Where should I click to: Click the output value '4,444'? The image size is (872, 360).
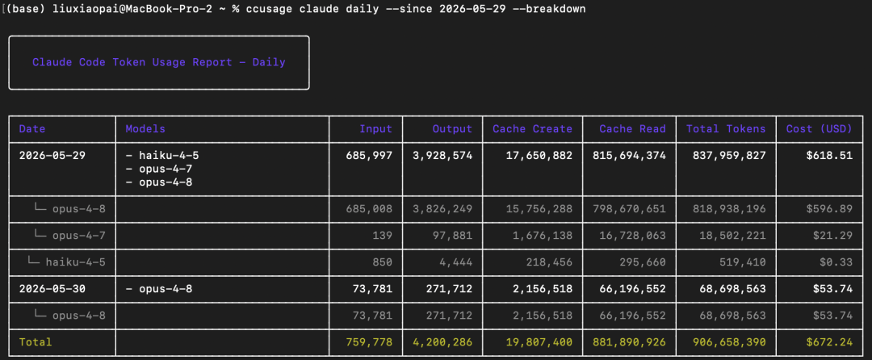455,262
